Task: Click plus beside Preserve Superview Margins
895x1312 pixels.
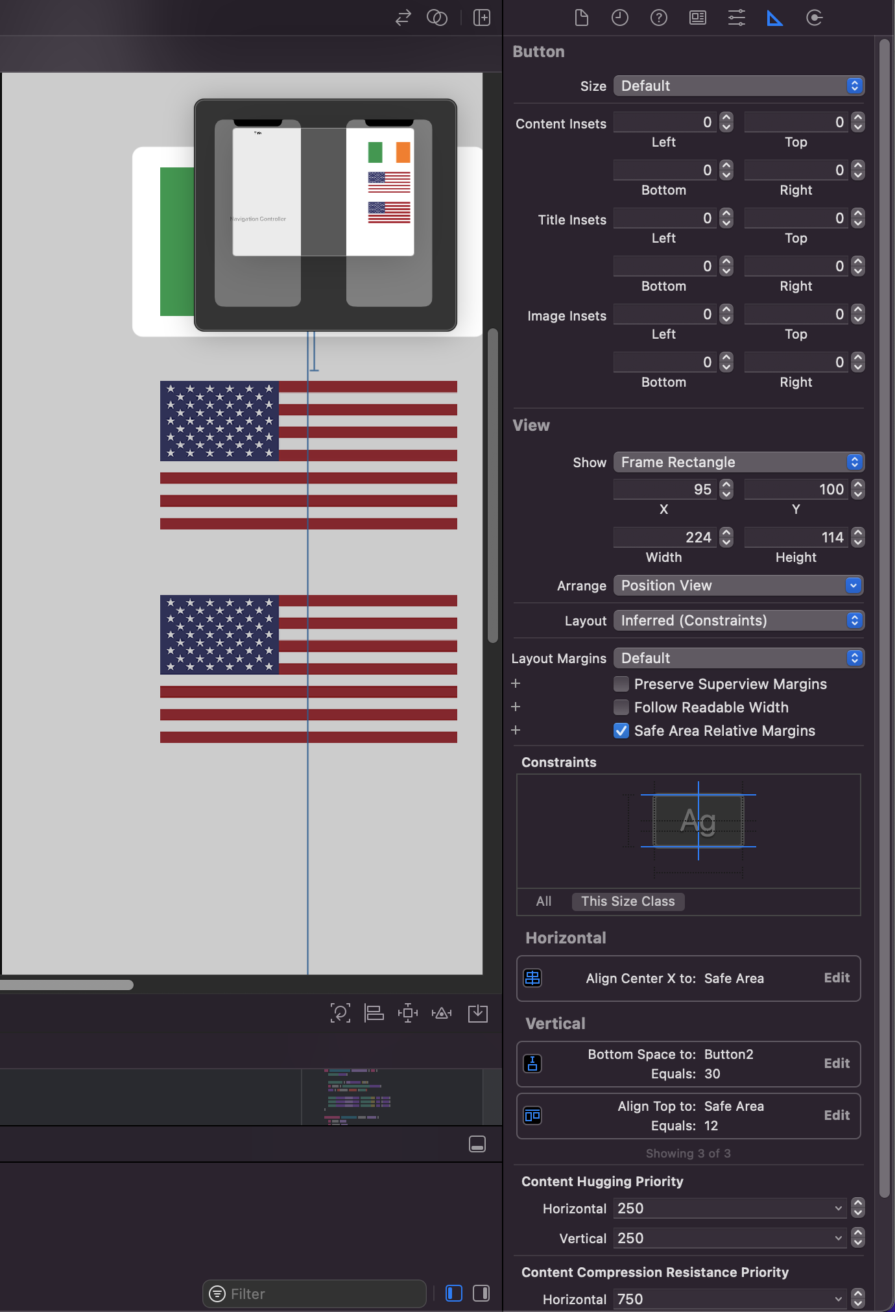Action: [516, 683]
